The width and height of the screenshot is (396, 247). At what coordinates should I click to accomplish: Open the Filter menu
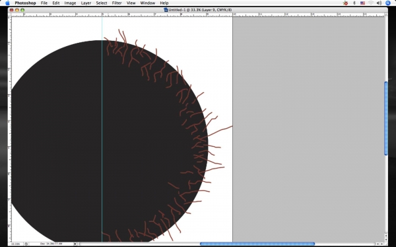coord(117,3)
